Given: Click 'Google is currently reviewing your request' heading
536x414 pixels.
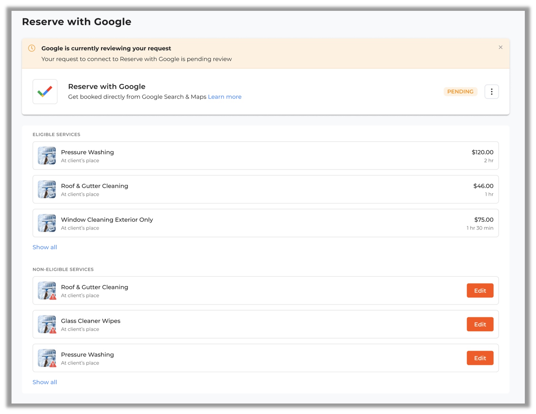Looking at the screenshot, I should click(106, 48).
